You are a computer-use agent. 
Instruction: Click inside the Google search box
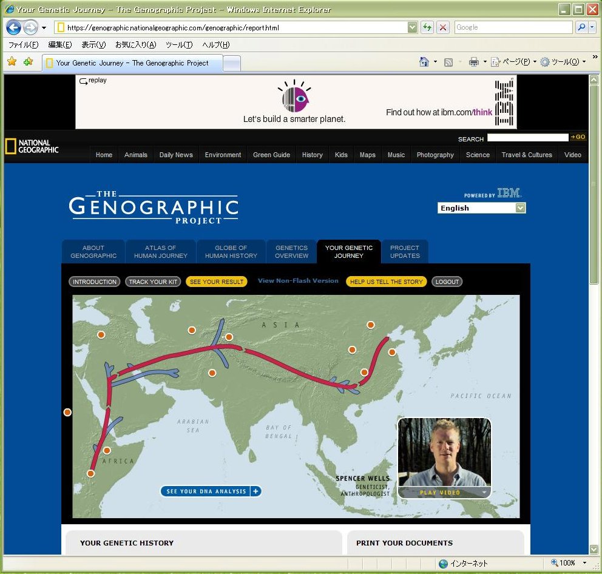tap(513, 27)
